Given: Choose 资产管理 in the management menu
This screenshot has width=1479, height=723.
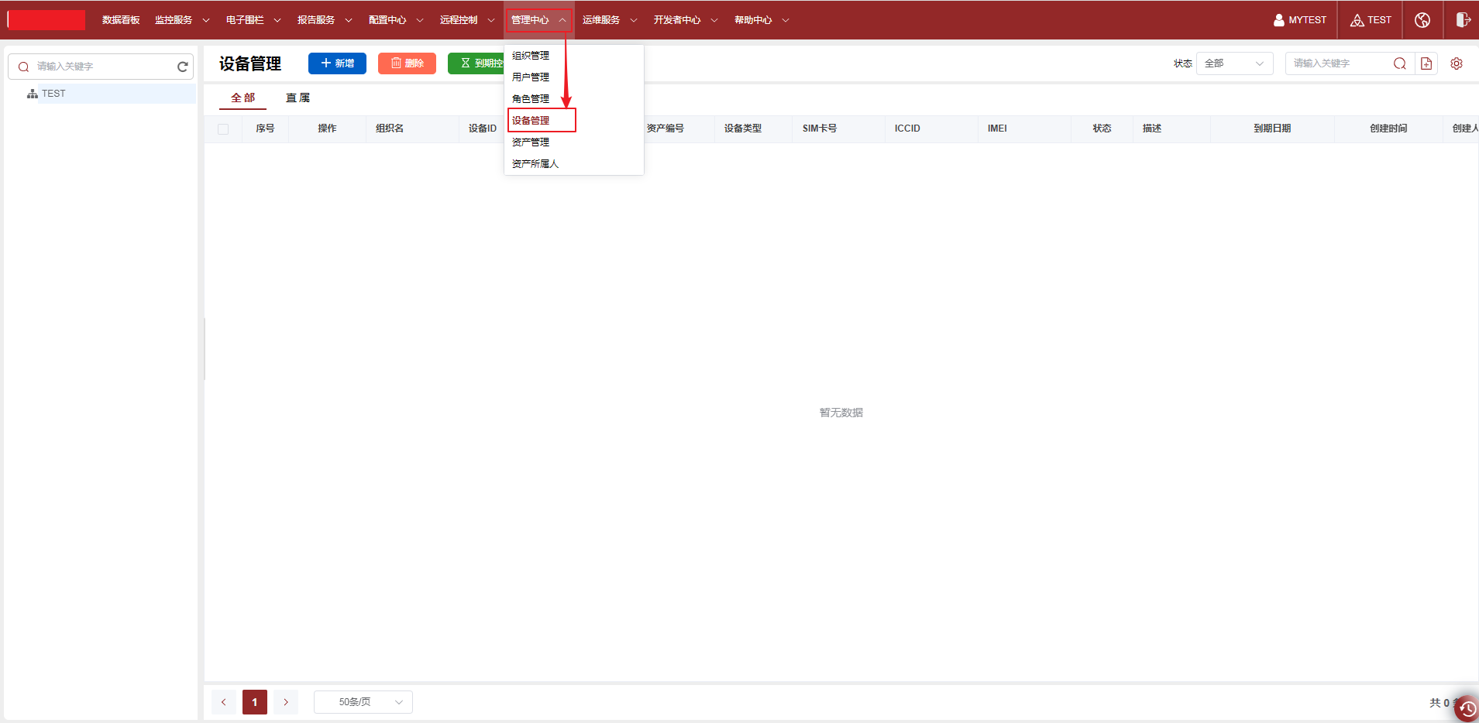Looking at the screenshot, I should point(531,142).
